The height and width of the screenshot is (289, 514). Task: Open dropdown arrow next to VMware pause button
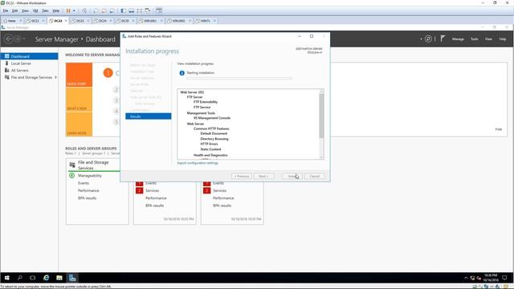pos(74,10)
